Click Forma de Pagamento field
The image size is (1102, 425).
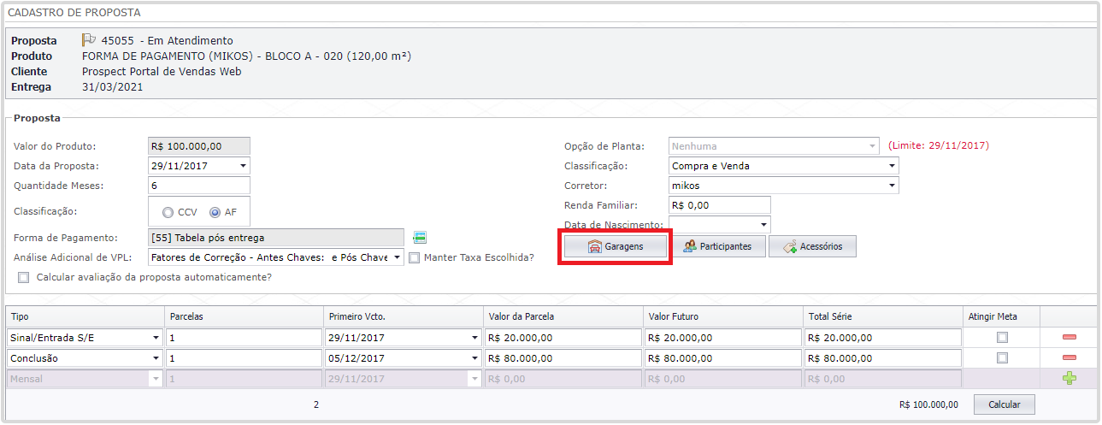276,238
